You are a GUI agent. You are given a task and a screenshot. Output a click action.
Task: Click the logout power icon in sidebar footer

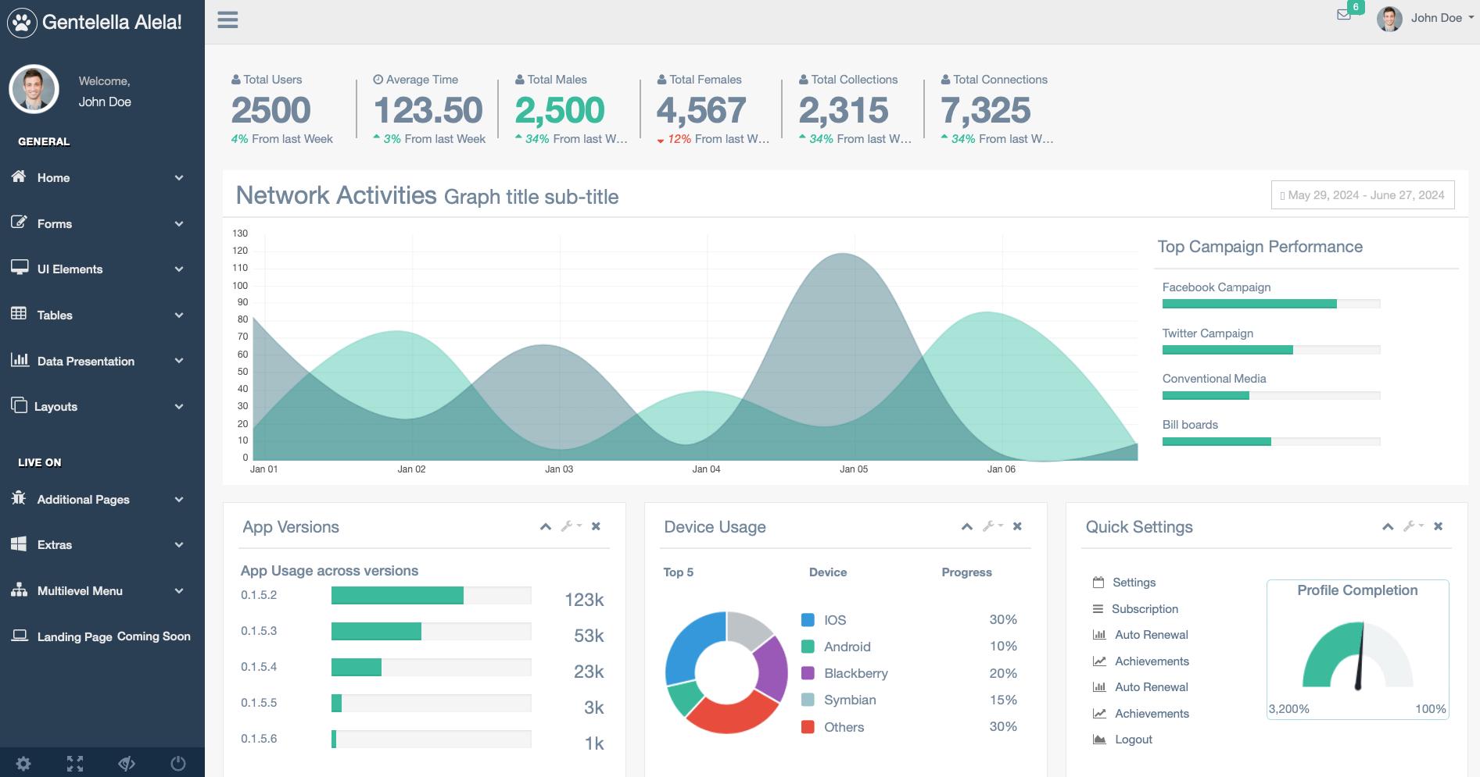[x=178, y=763]
